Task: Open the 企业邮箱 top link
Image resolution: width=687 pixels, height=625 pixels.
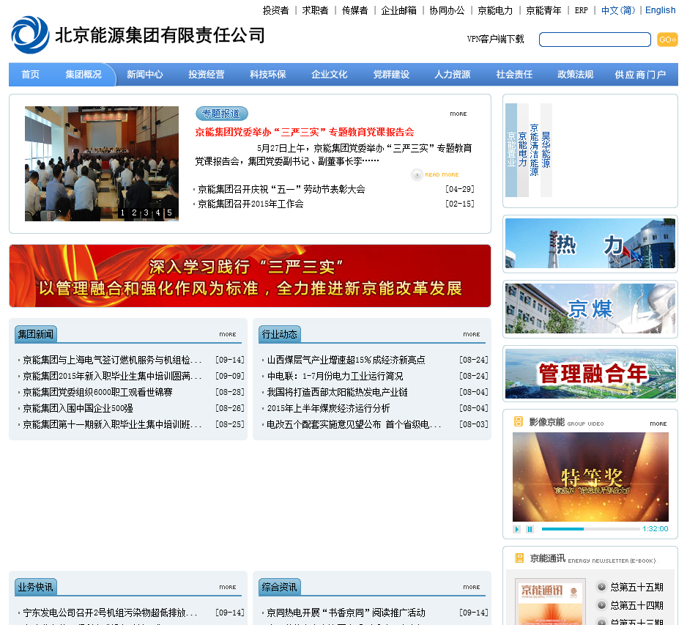Action: coord(398,10)
